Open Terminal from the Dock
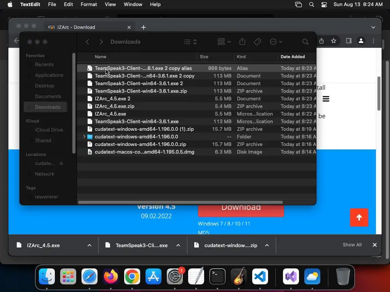Image resolution: width=390 pixels, height=292 pixels. point(217,276)
